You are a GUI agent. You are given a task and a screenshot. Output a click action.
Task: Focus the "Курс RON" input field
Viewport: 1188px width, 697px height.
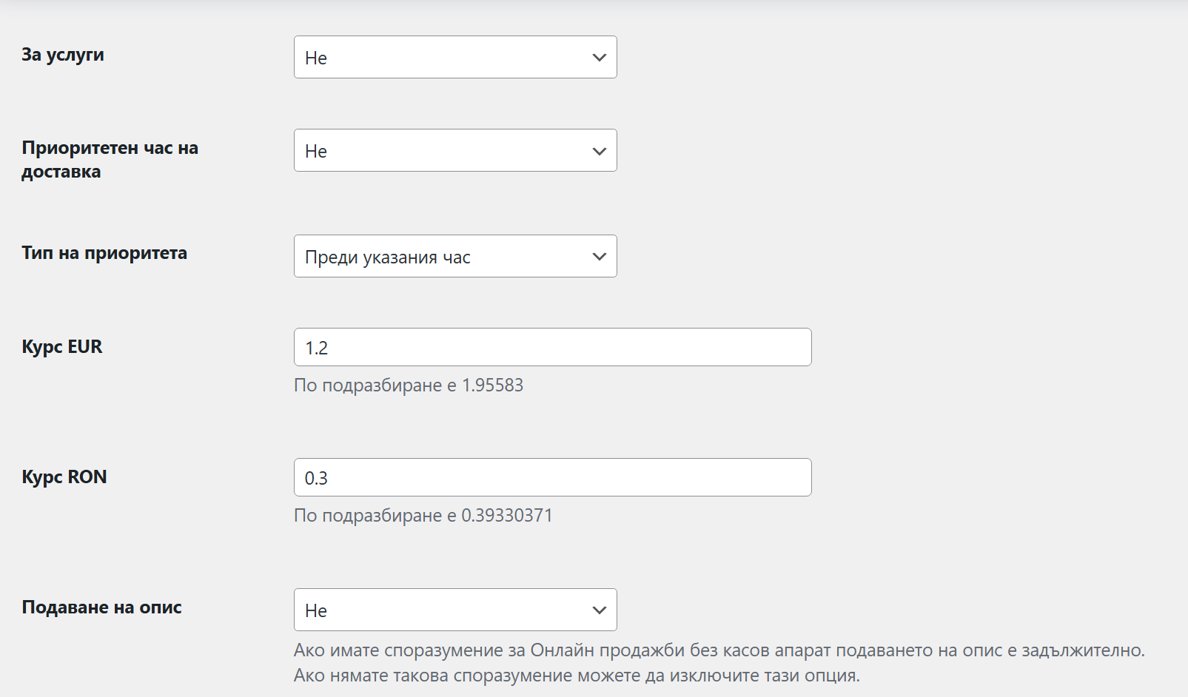pos(553,477)
